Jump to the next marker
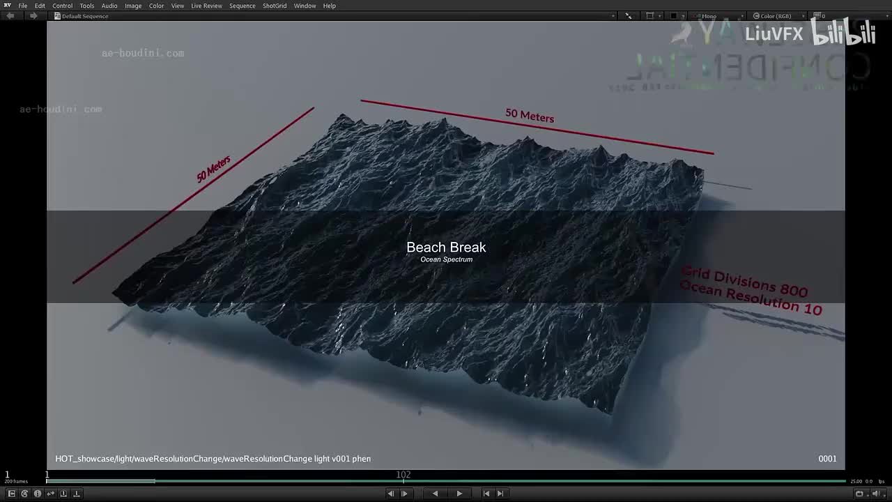 tap(500, 494)
